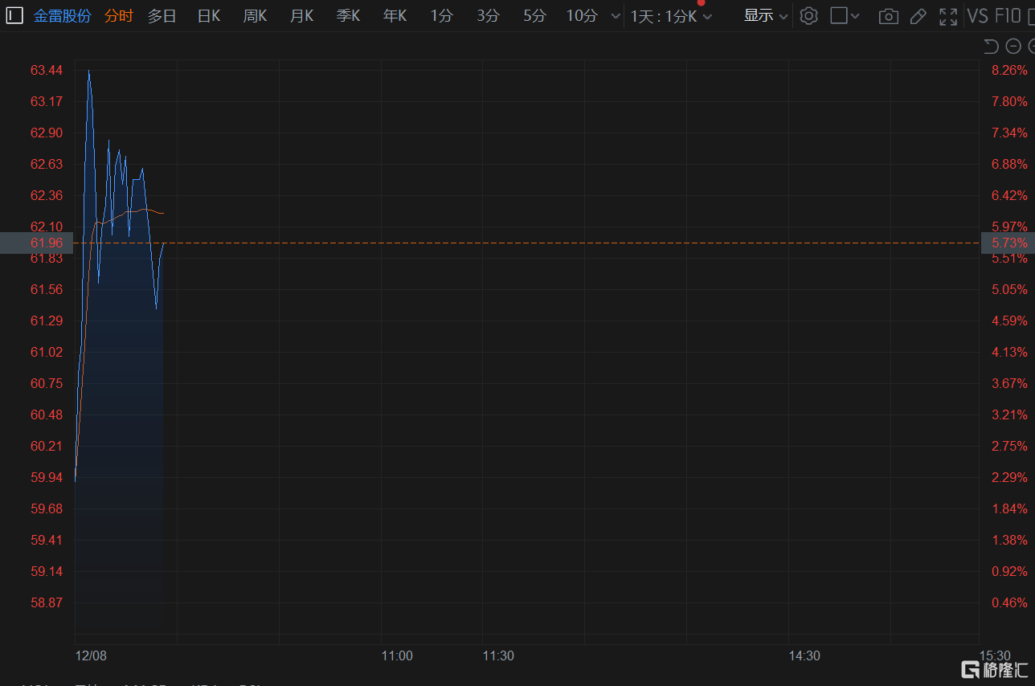
Task: Select the 周K tab
Action: click(x=256, y=15)
